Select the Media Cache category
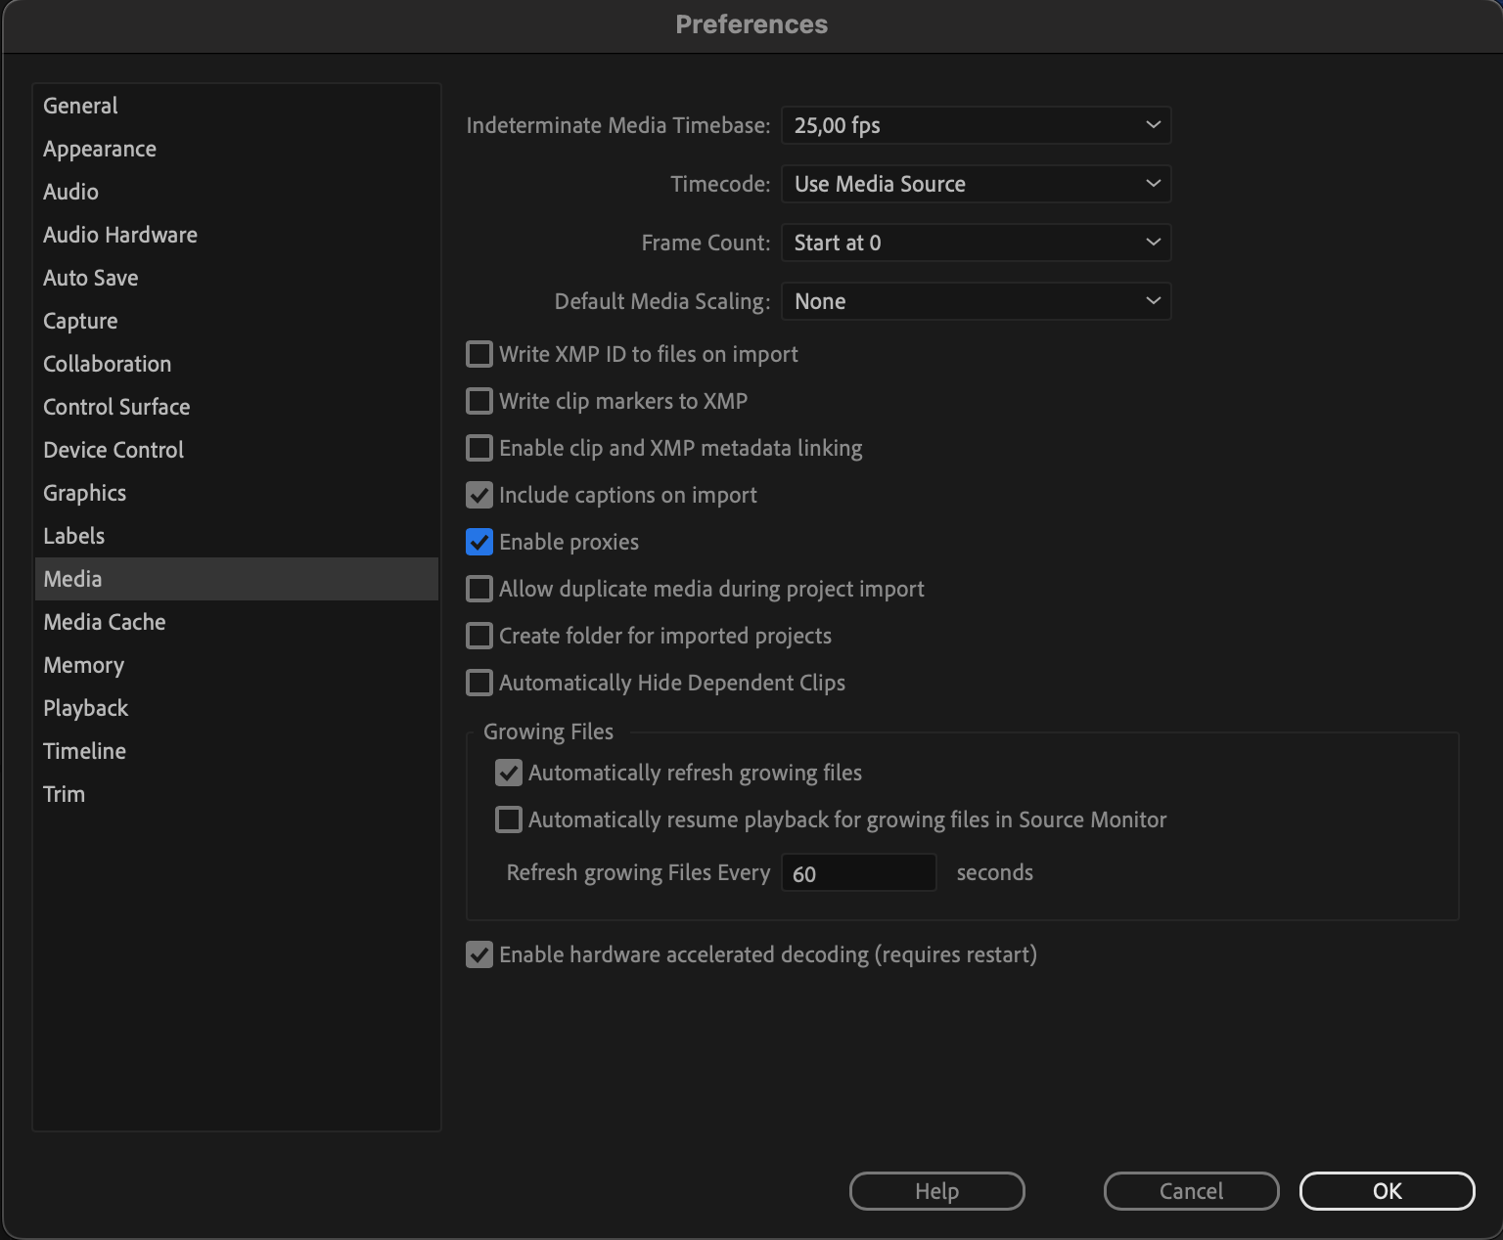 (105, 622)
